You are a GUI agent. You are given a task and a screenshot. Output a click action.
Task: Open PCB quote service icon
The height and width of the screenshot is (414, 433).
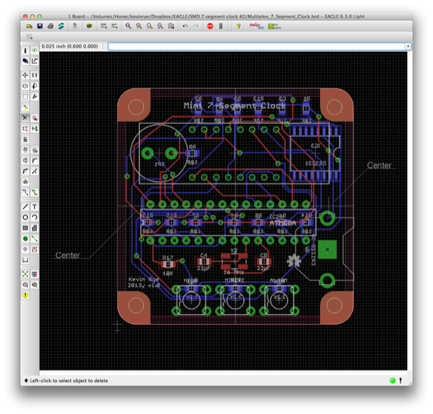point(274,27)
